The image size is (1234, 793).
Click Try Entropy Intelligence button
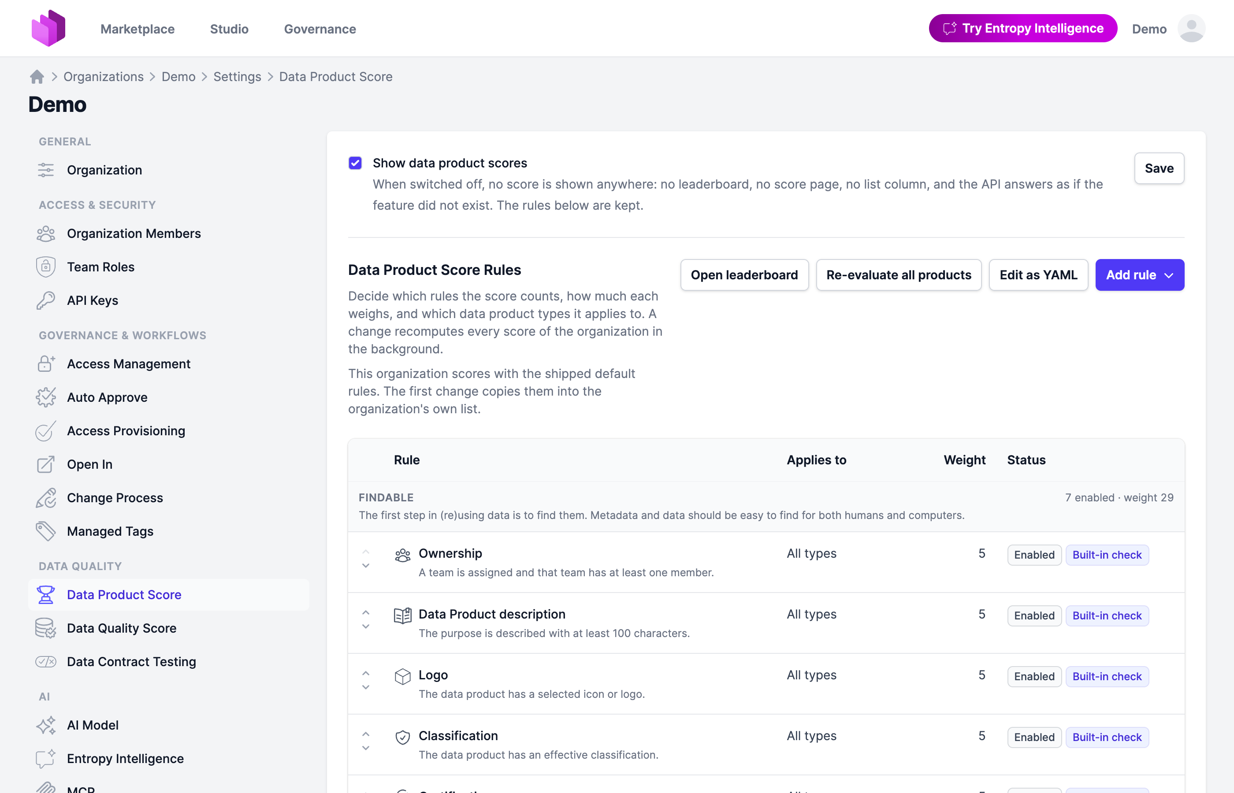[1023, 28]
